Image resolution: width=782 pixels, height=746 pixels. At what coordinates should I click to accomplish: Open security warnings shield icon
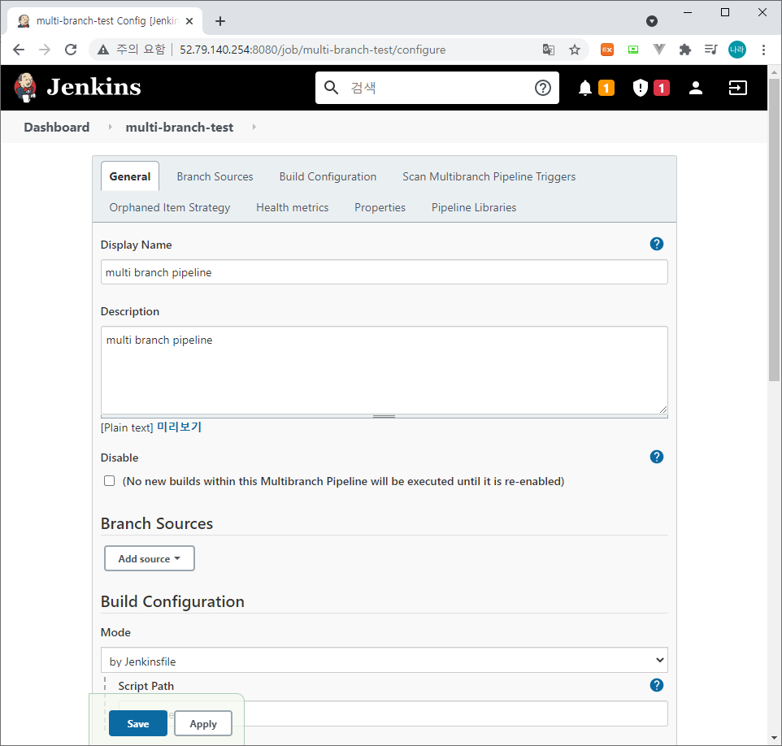640,89
